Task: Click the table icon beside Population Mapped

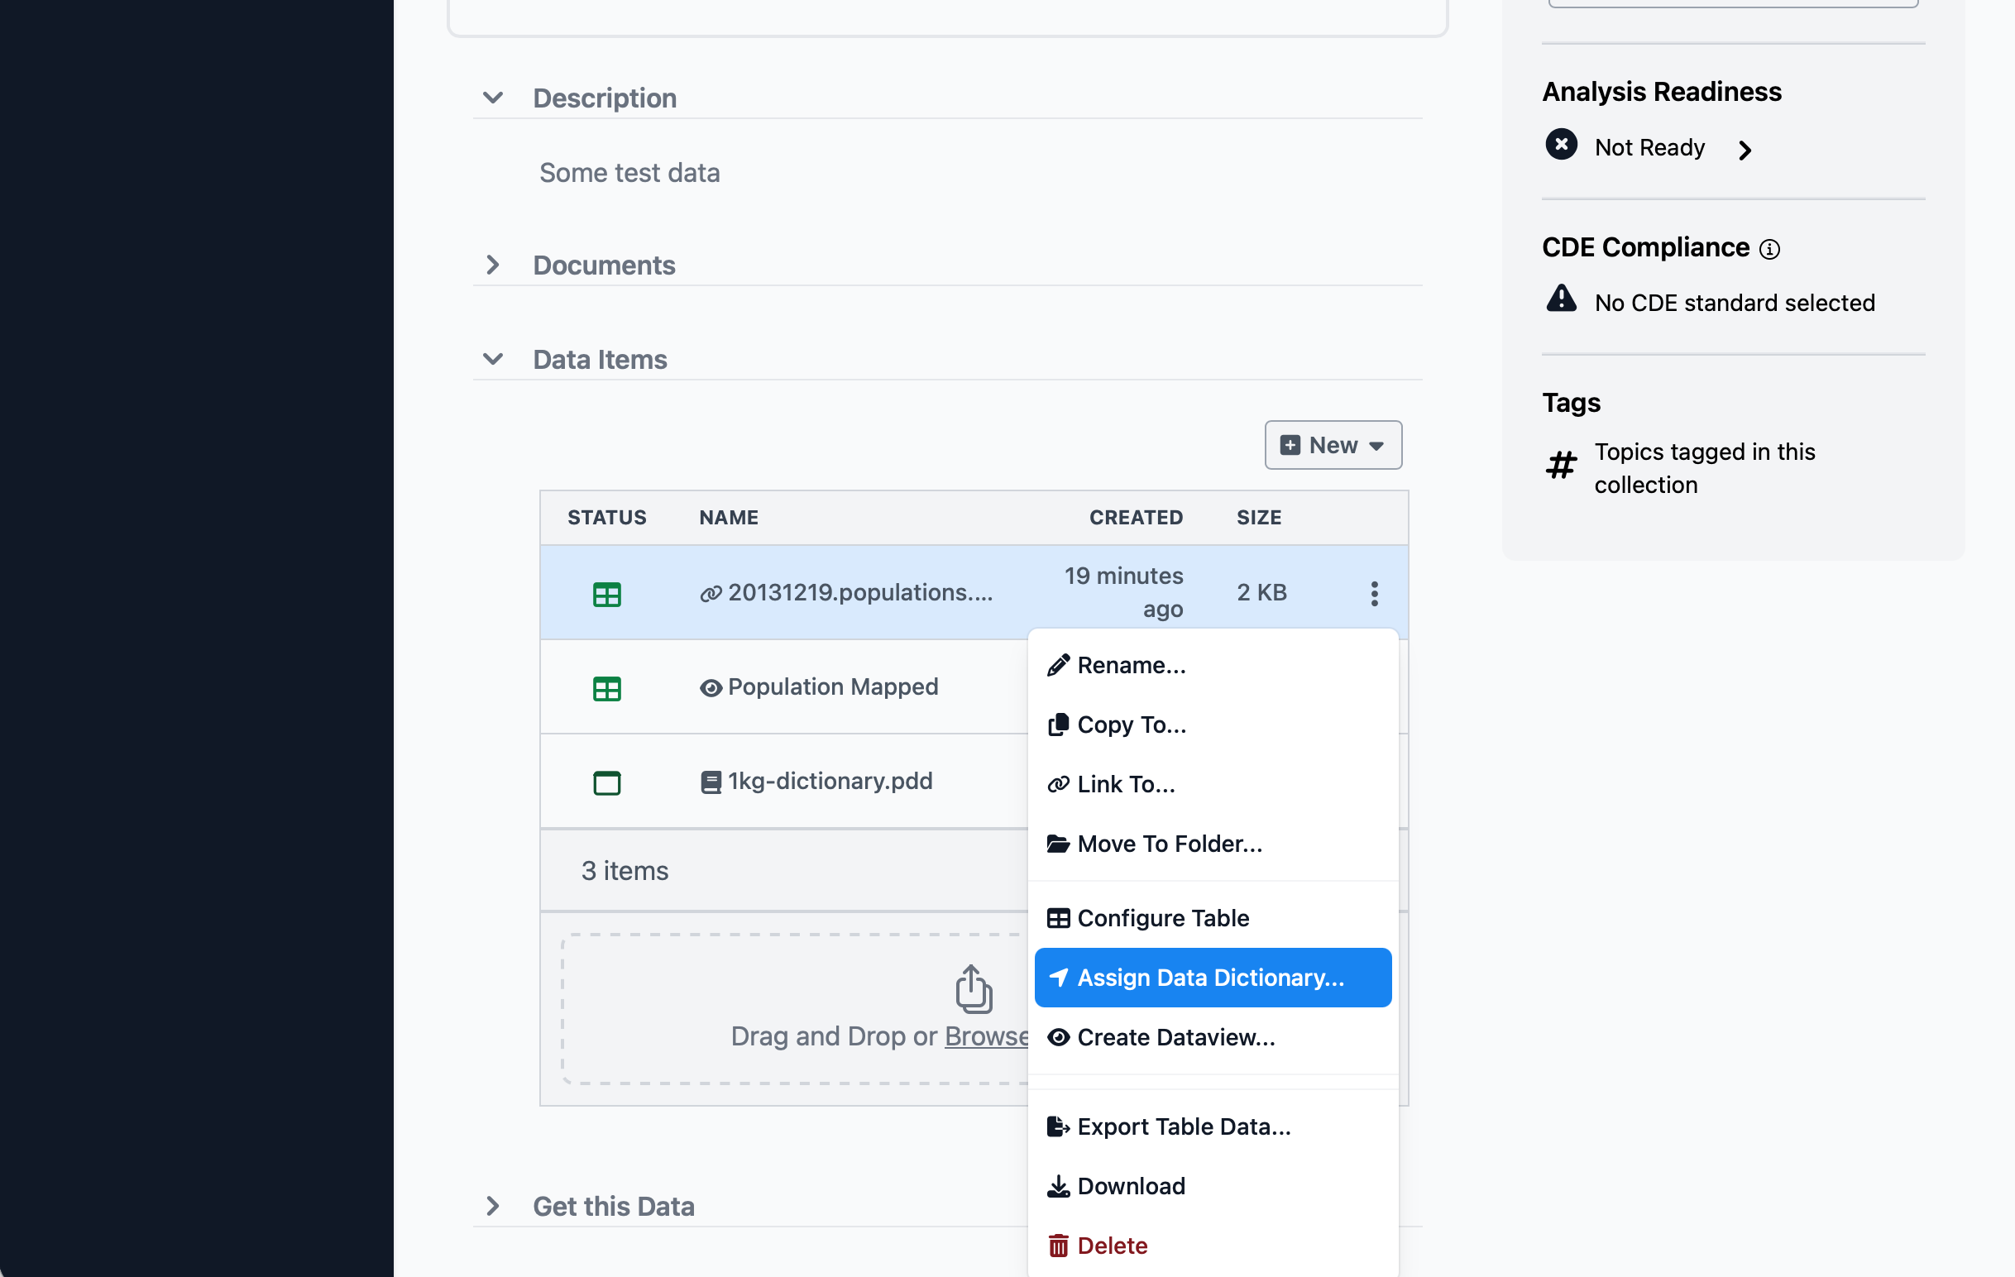Action: 607,688
